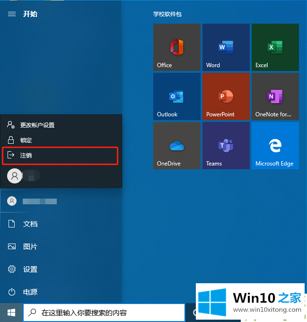Image resolution: width=307 pixels, height=322 pixels.
Task: Click the user account row in Start sidebar
Action: pos(61,201)
